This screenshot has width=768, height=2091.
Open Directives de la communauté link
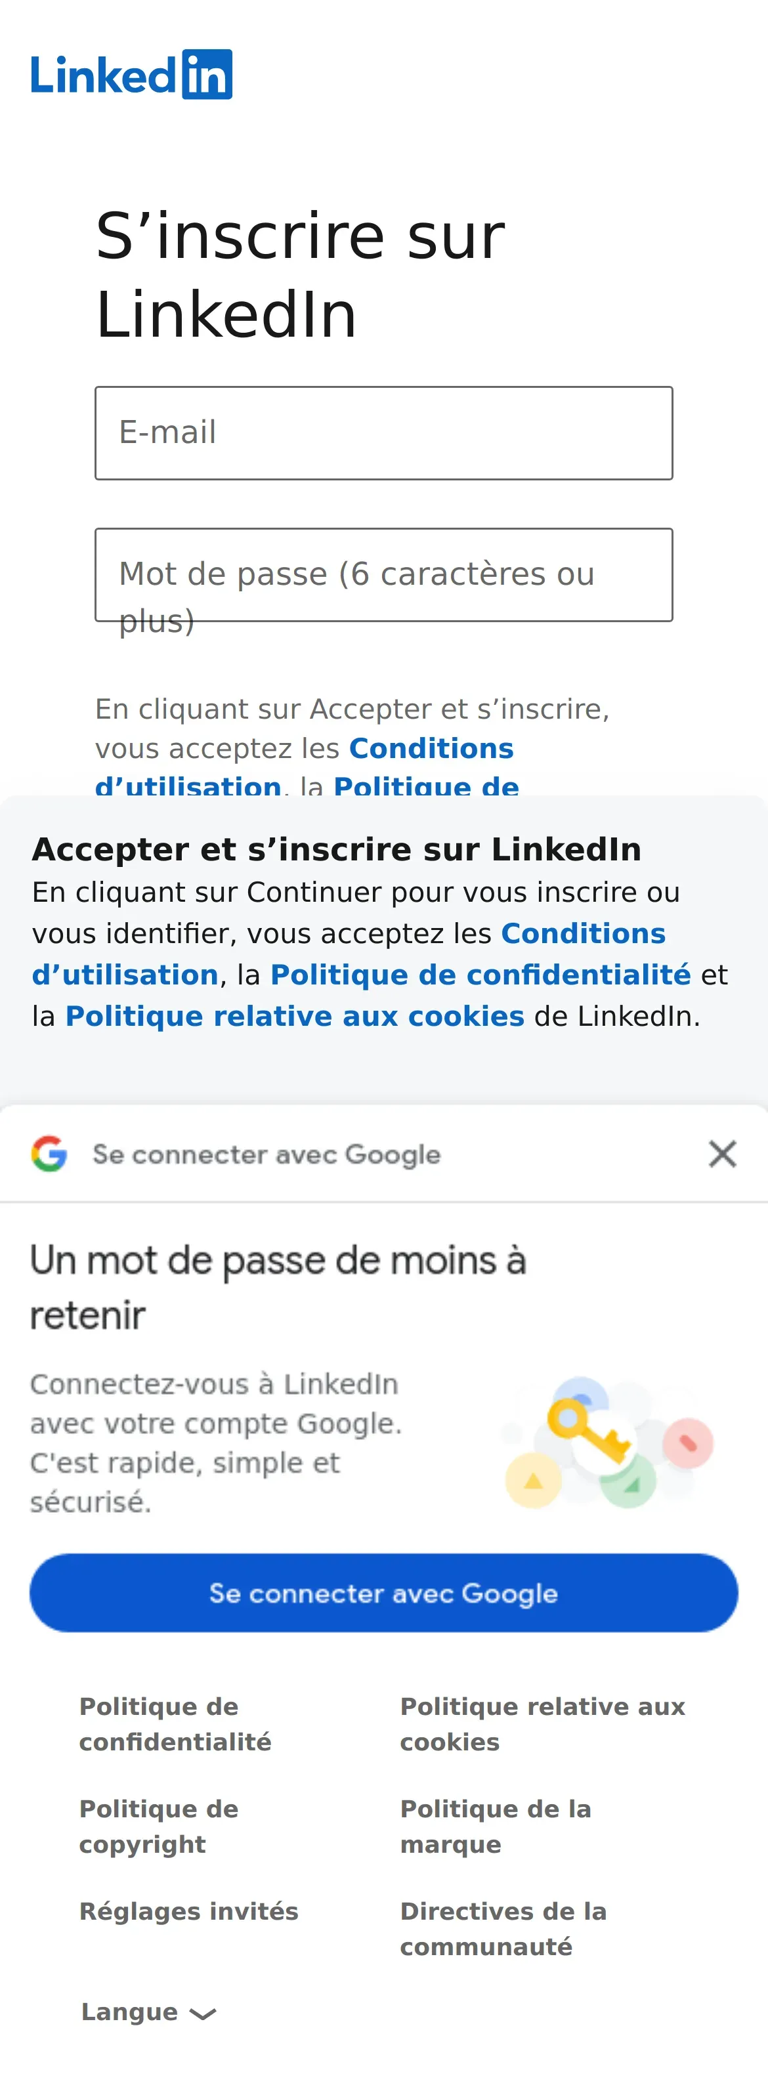click(x=503, y=1929)
